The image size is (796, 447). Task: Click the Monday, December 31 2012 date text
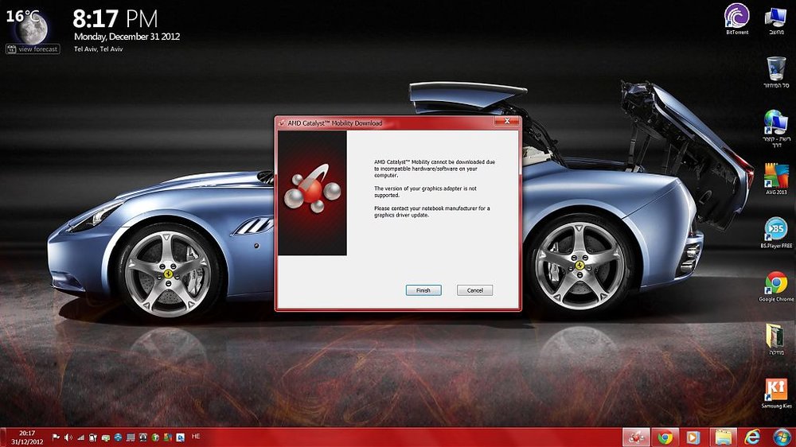point(127,37)
